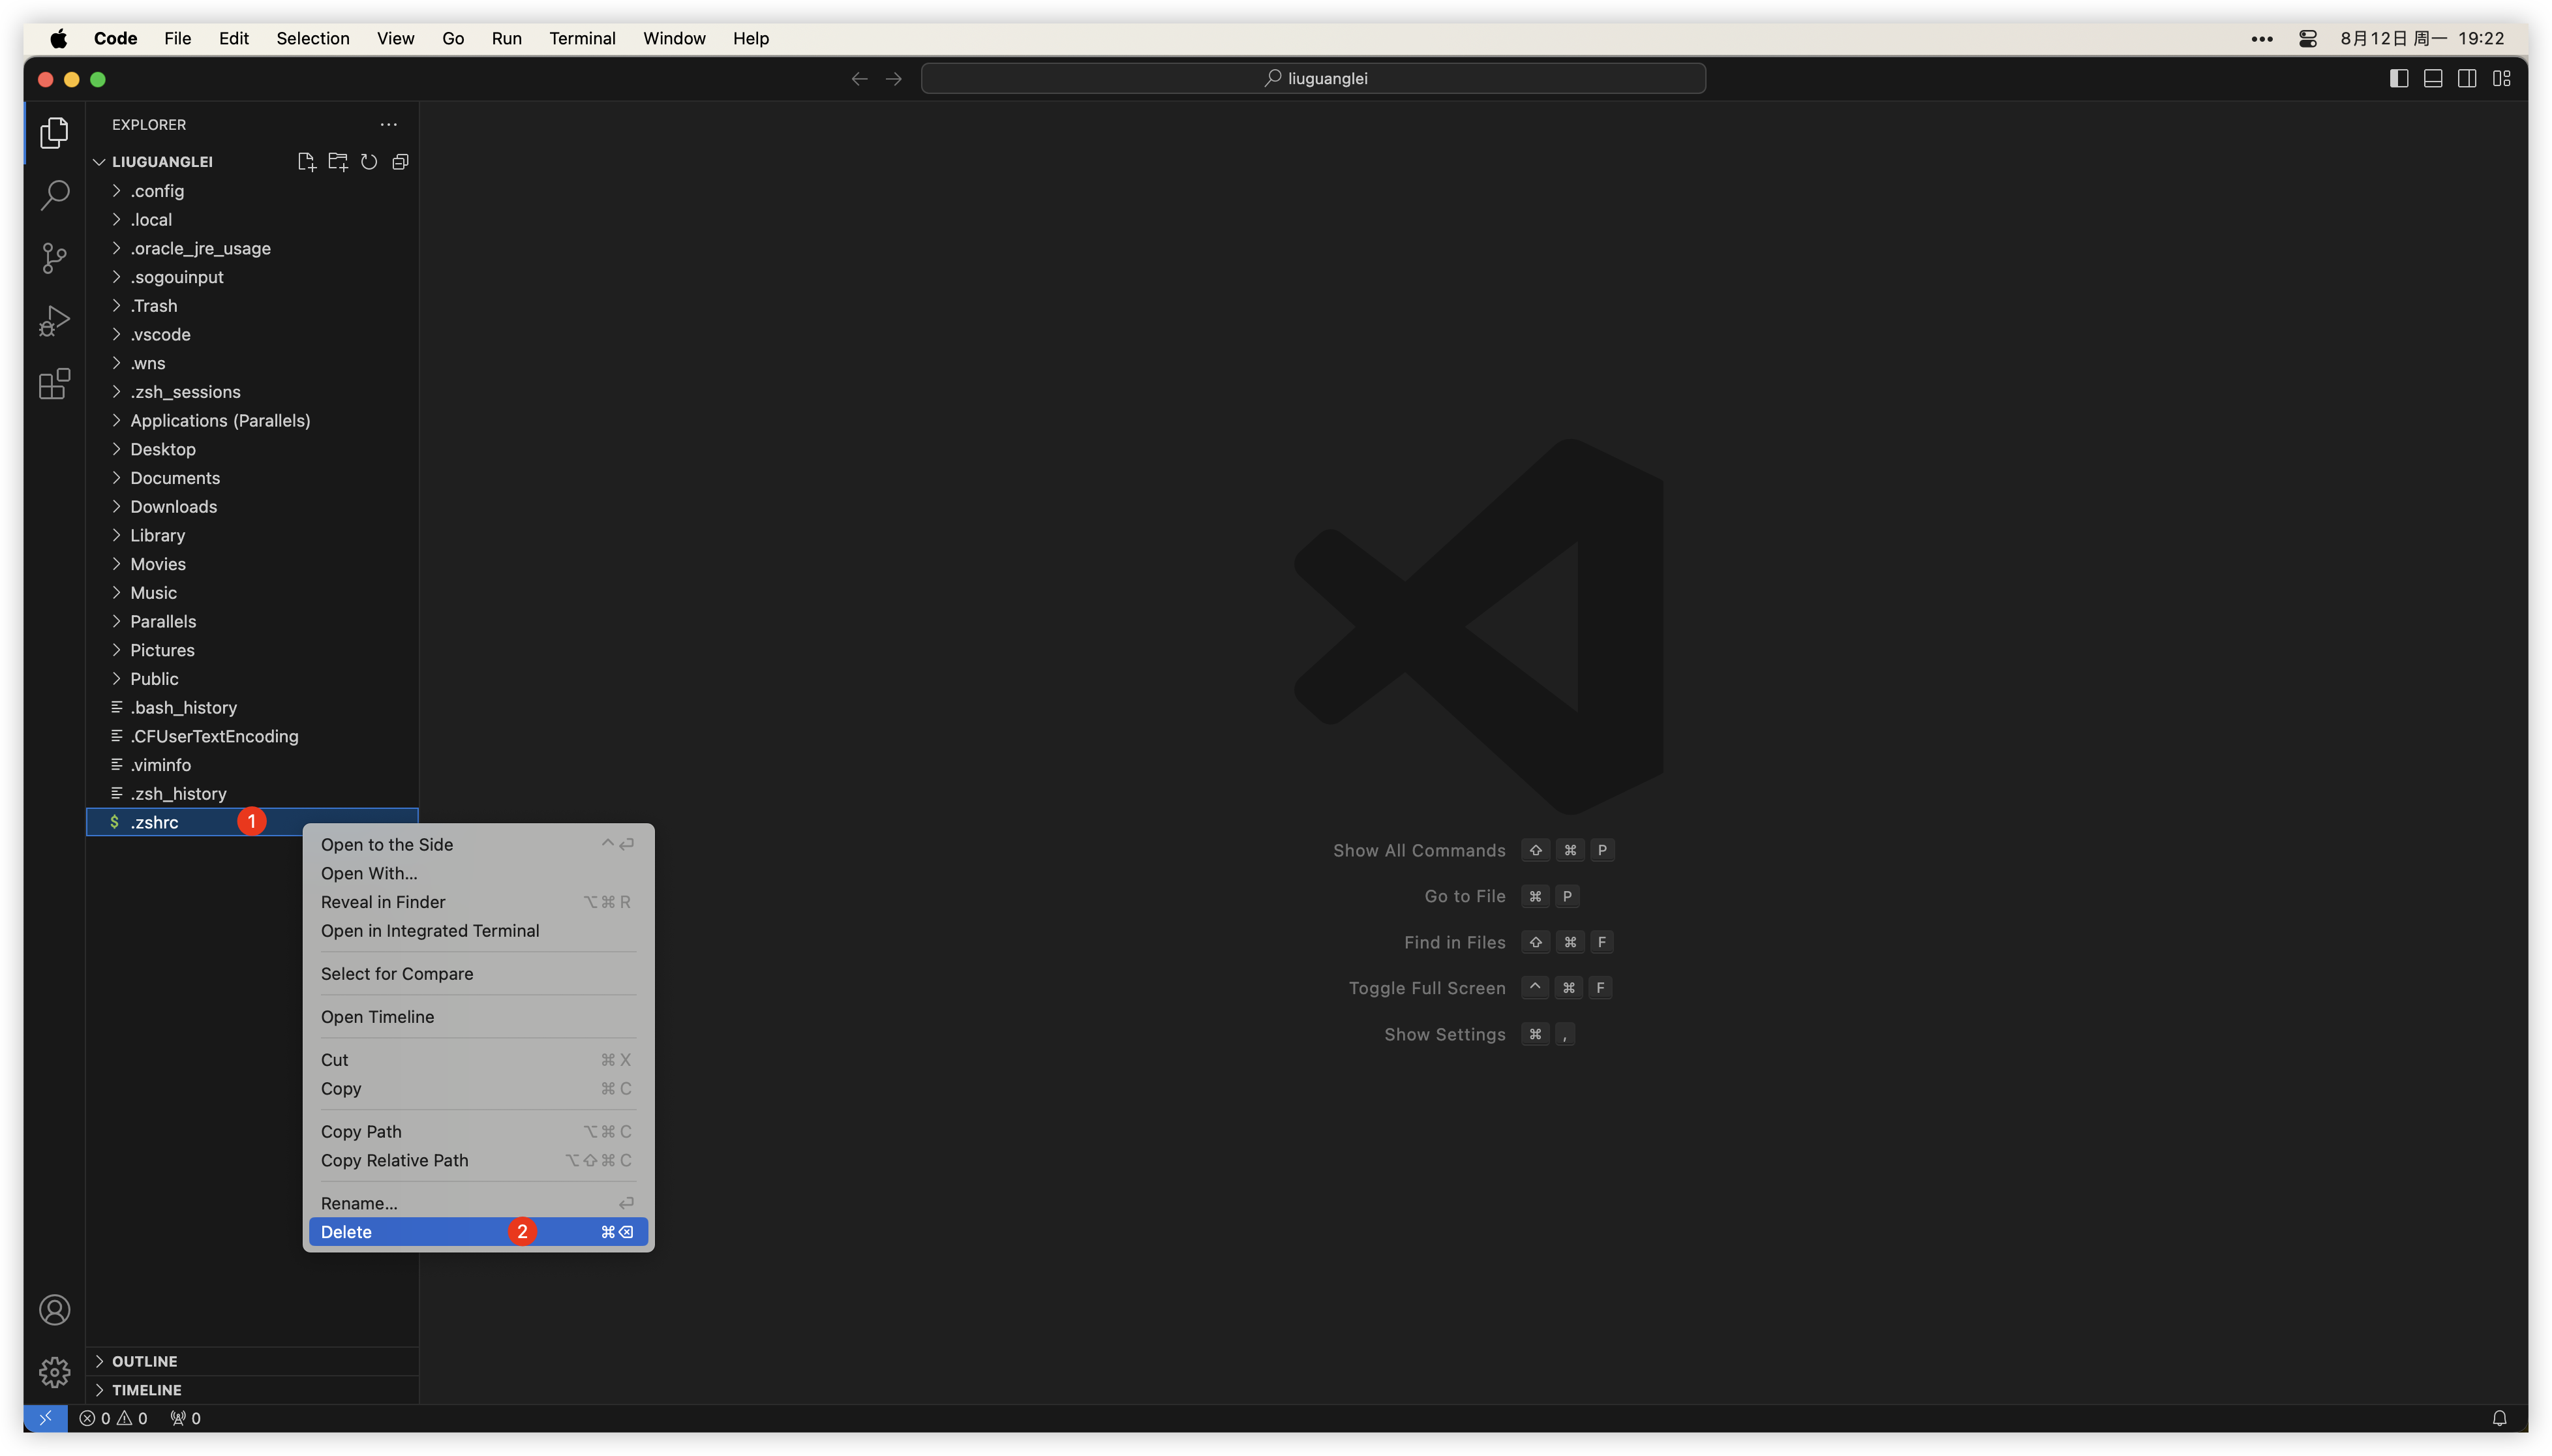Click the liuguanglei command center search box
The width and height of the screenshot is (2552, 1456).
click(x=1313, y=78)
